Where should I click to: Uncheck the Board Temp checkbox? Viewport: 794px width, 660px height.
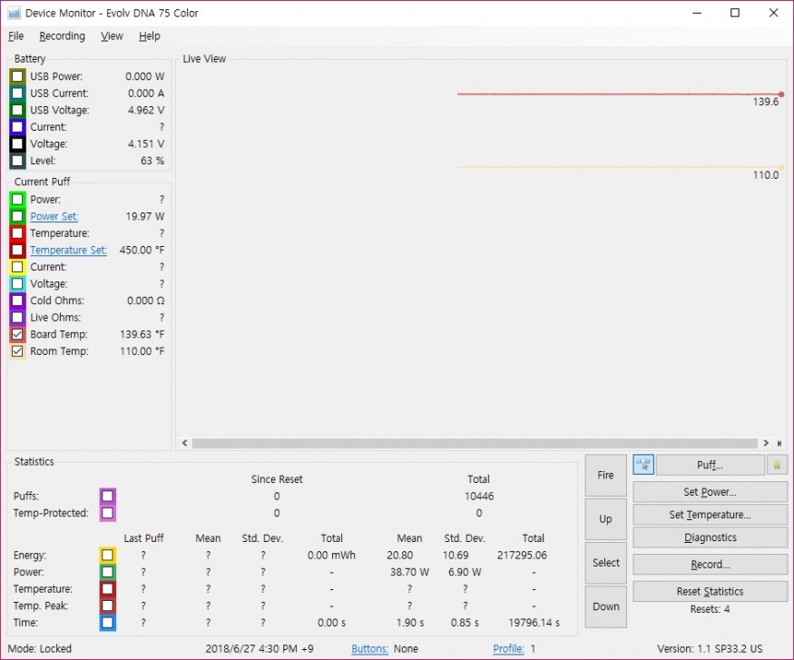point(17,334)
